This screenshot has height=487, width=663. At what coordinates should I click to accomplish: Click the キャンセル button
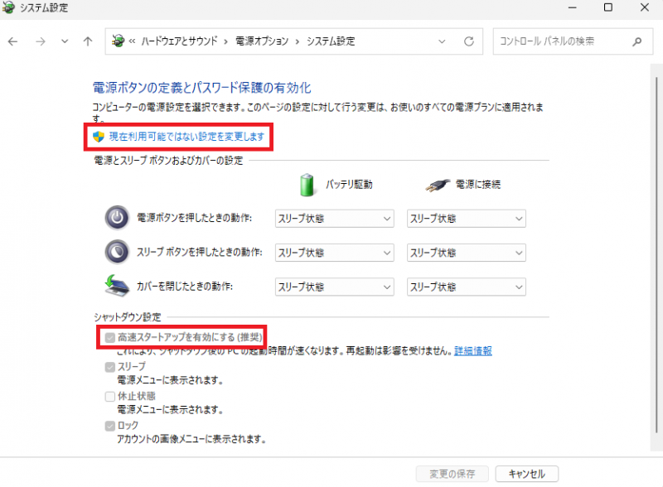526,474
